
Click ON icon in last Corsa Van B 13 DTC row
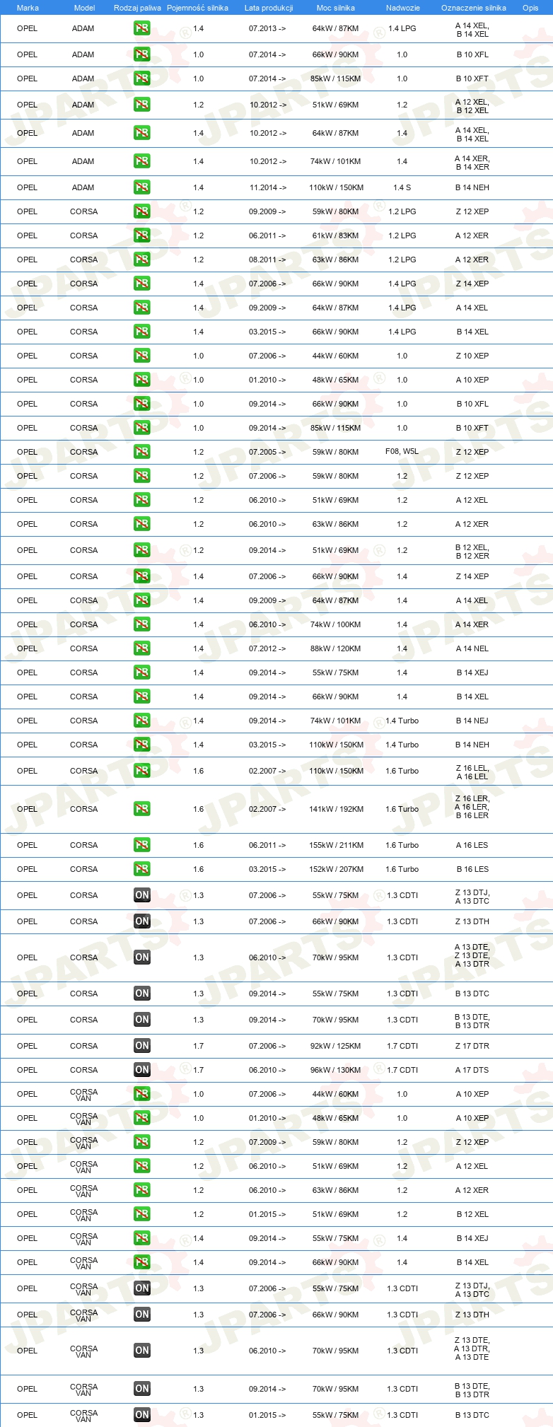point(142,1415)
